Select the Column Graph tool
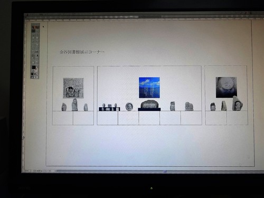The height and width of the screenshot is (198, 264). click(x=37, y=52)
